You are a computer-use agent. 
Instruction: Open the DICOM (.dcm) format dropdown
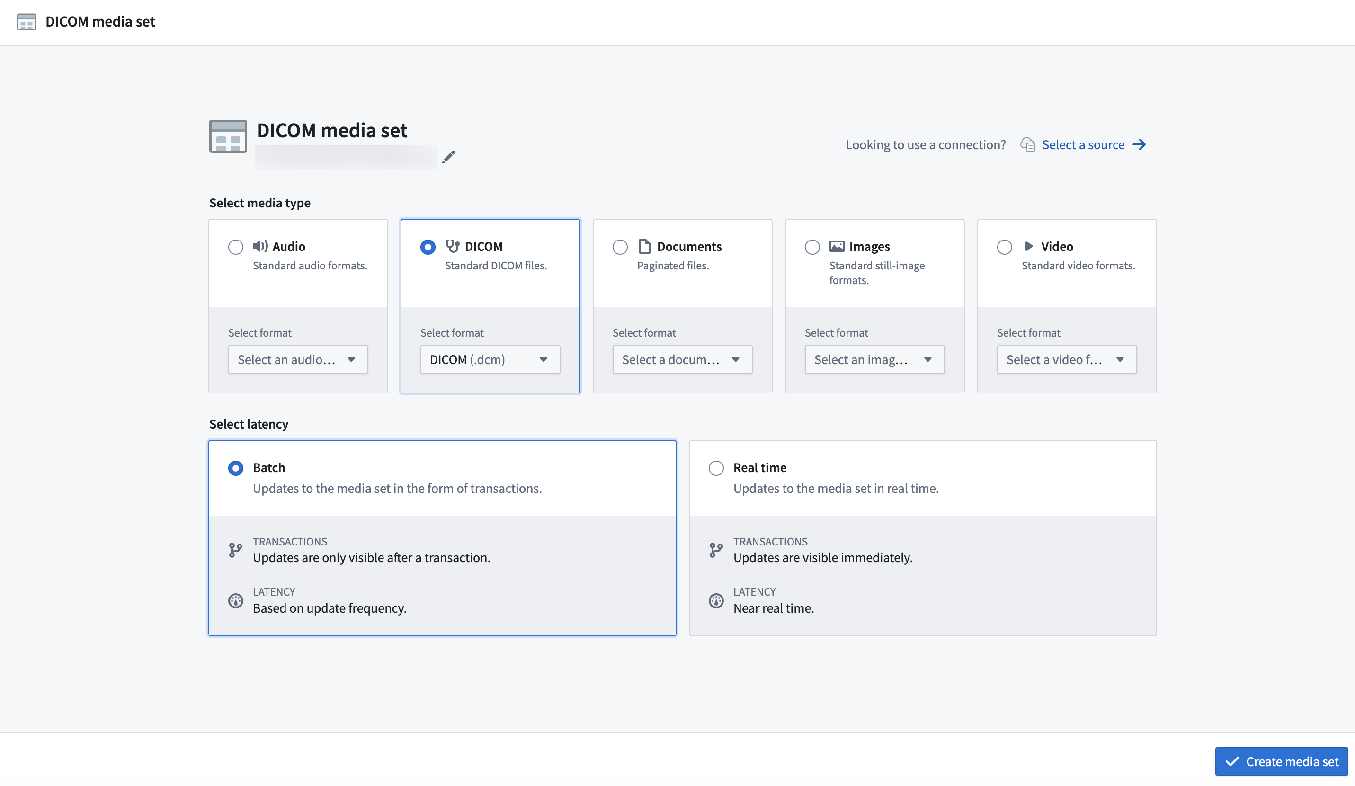[490, 359]
